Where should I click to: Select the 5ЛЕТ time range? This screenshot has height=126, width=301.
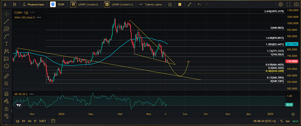point(42,121)
